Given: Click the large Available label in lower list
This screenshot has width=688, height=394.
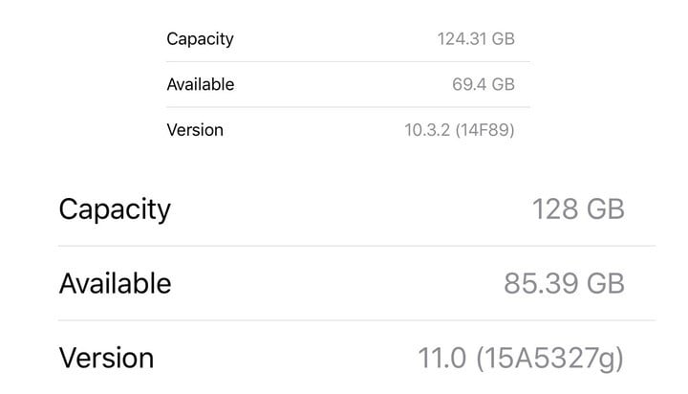Looking at the screenshot, I should tap(115, 283).
